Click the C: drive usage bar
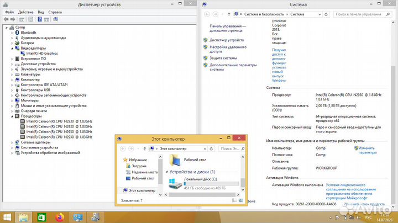This screenshot has width=398, height=223. pyautogui.click(x=211, y=183)
